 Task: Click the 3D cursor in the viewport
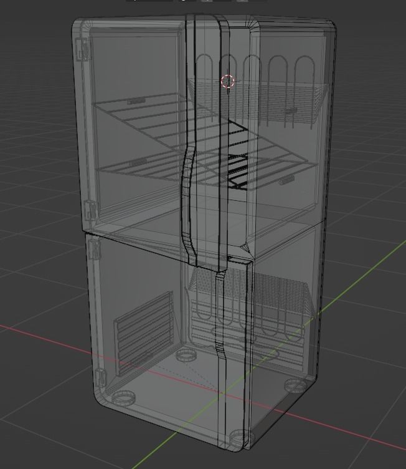point(228,81)
